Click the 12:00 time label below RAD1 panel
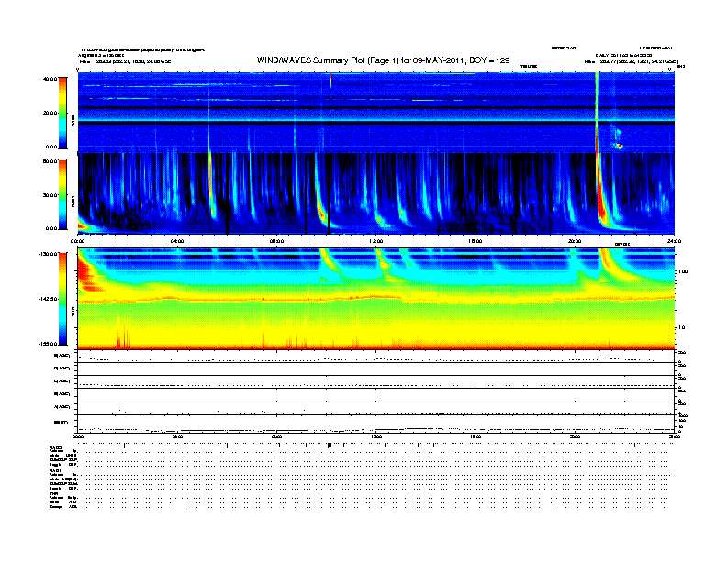Viewport: 727px width, 561px height. (x=376, y=241)
